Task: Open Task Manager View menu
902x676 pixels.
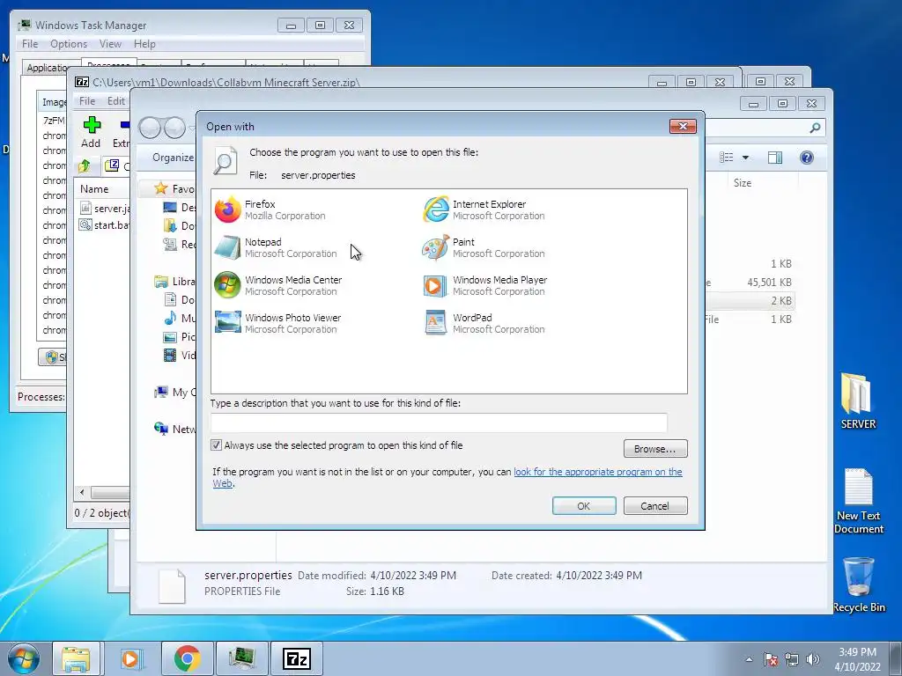Action: (x=110, y=44)
